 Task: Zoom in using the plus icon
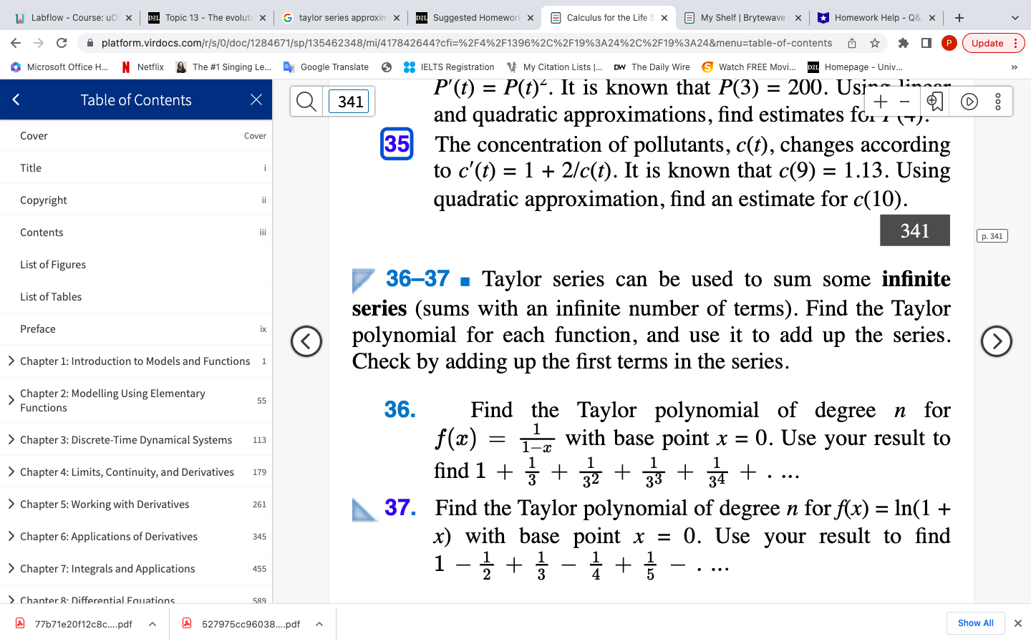click(x=881, y=102)
